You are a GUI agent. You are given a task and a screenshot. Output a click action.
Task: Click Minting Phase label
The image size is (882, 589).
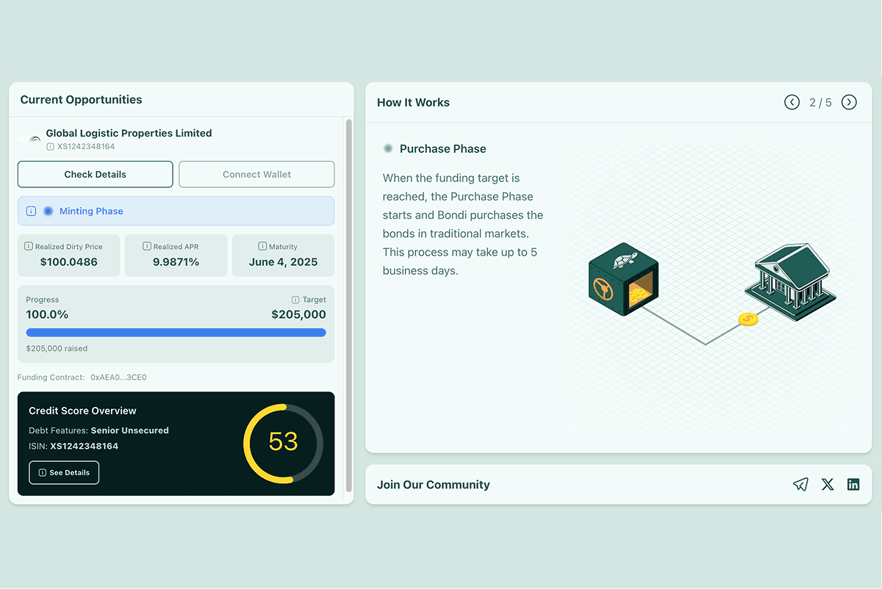tap(91, 211)
